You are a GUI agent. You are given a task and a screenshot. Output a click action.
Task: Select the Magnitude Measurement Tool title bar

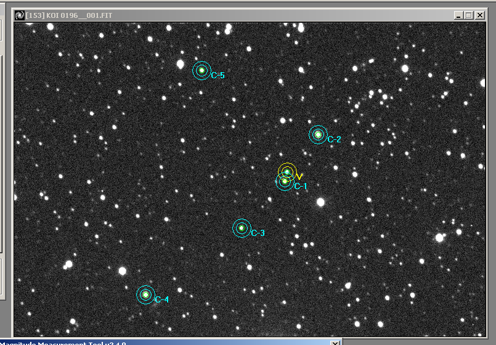tap(170, 343)
